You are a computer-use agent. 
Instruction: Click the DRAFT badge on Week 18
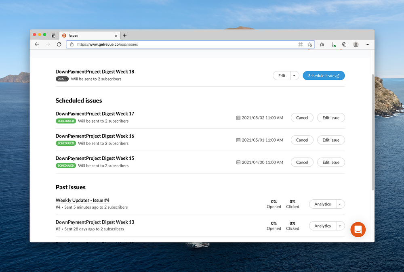tap(62, 79)
